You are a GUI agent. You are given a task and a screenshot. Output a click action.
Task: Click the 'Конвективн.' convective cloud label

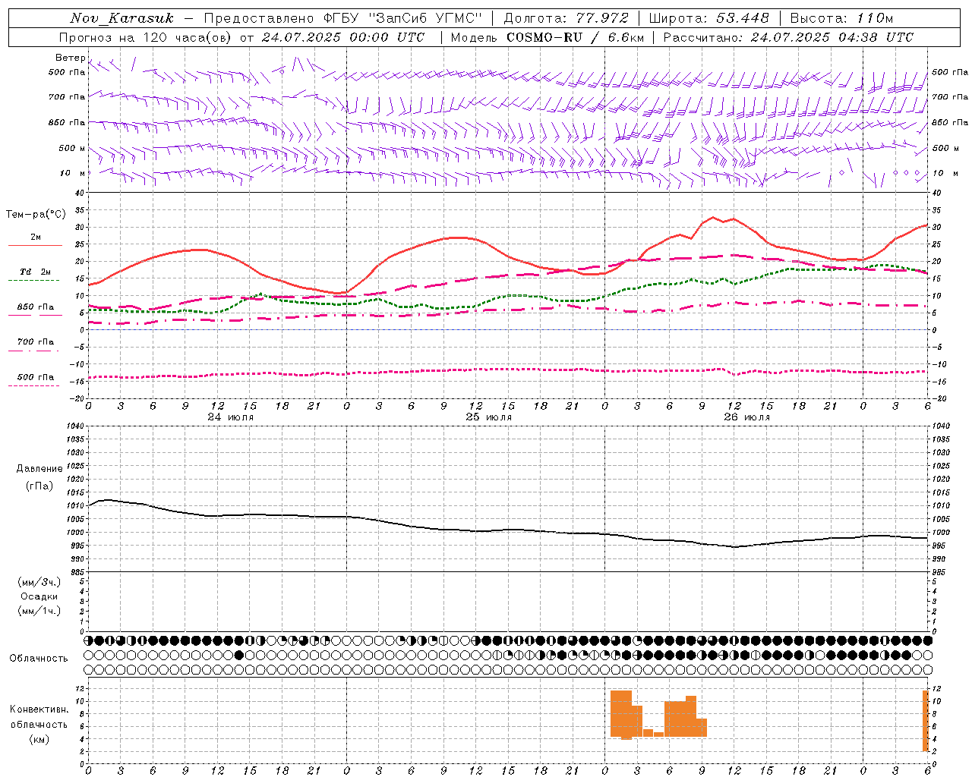pyautogui.click(x=39, y=709)
